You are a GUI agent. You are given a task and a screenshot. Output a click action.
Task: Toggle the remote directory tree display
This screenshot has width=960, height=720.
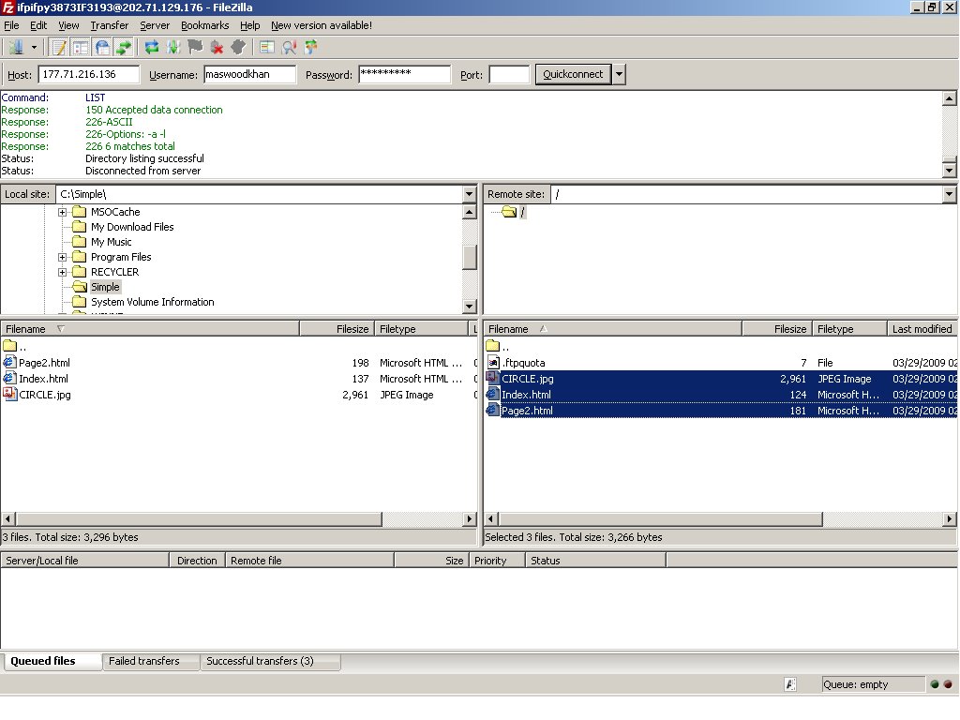(102, 47)
